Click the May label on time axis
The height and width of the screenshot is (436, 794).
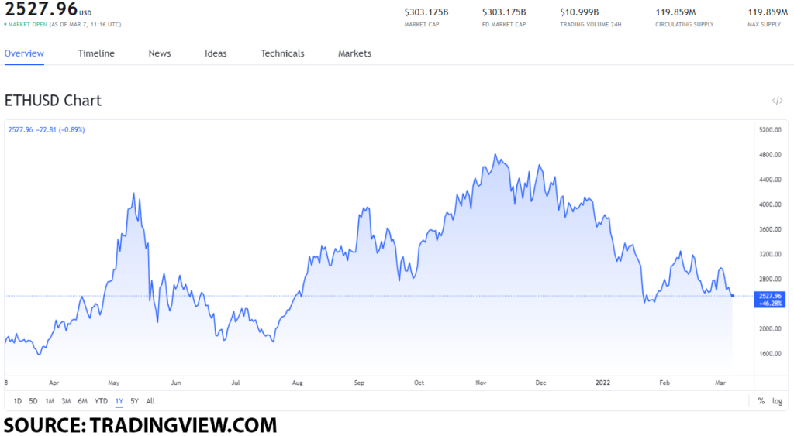pyautogui.click(x=113, y=383)
